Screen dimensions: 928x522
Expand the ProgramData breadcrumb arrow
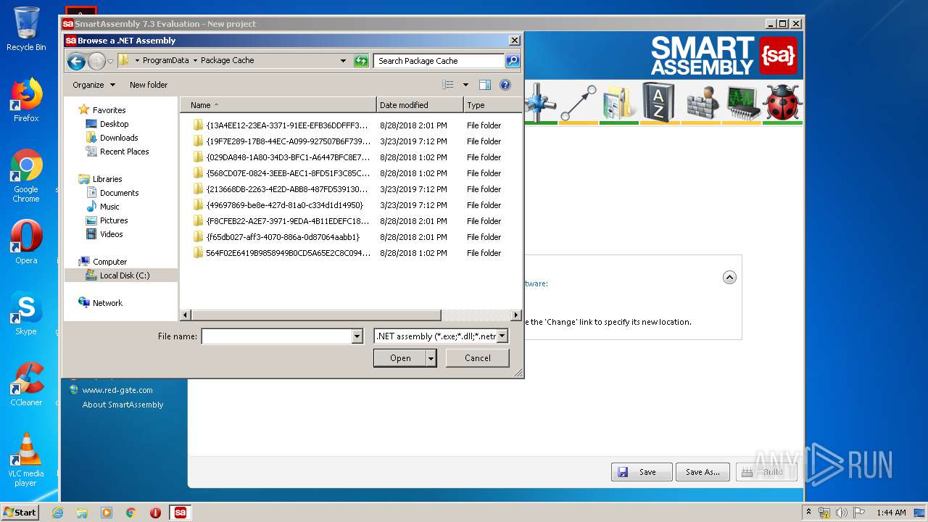click(195, 61)
